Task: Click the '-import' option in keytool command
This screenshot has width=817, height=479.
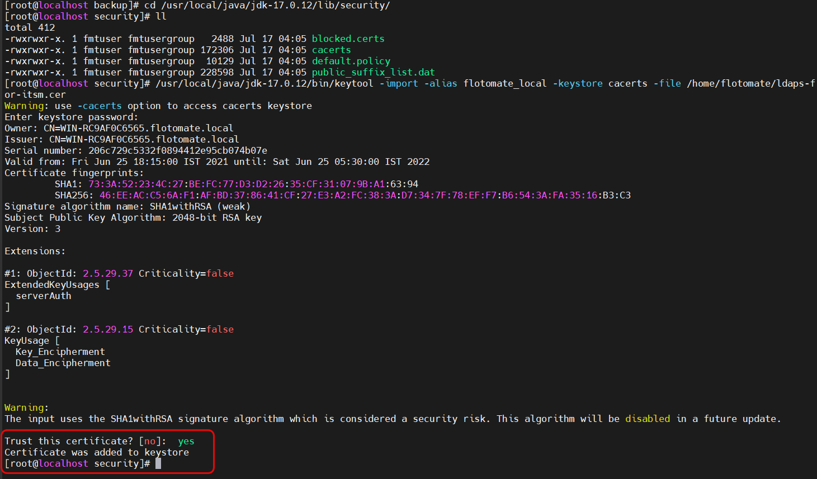Action: point(399,83)
